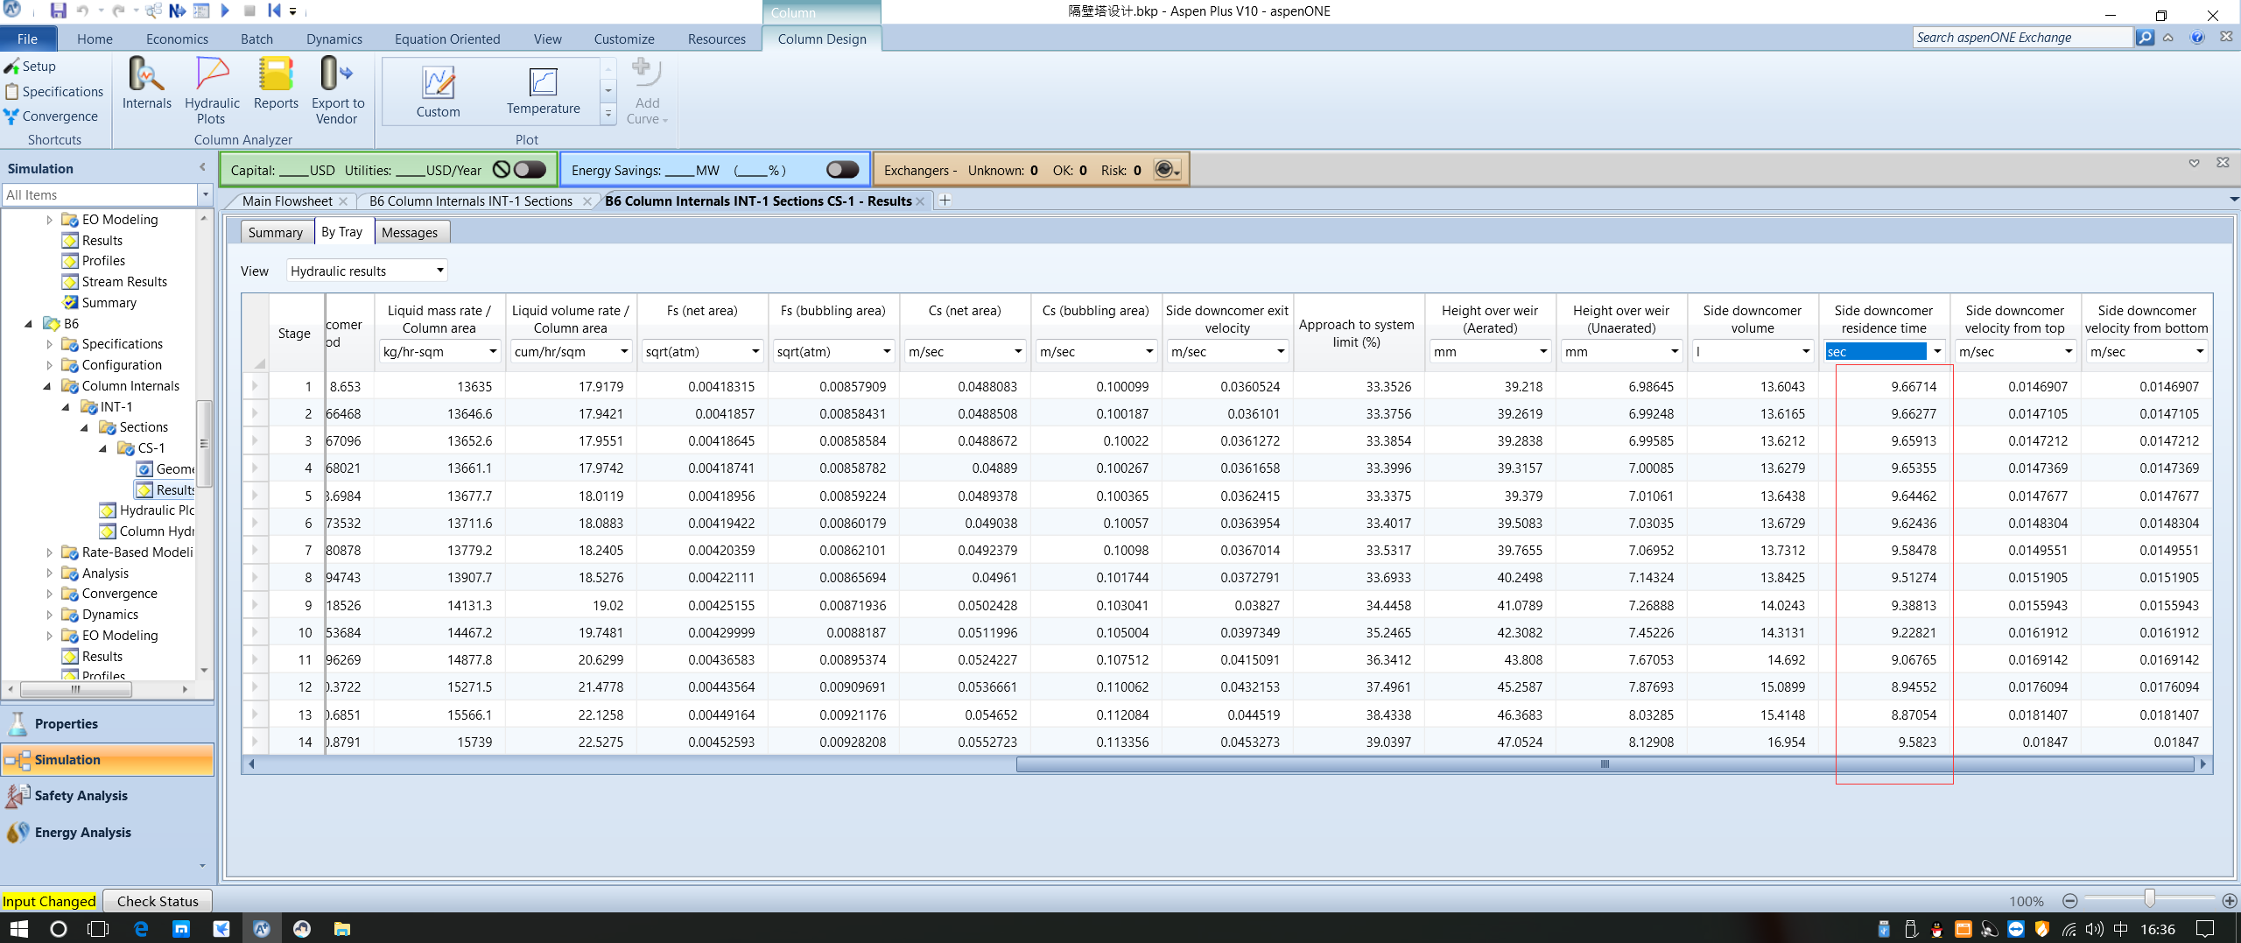Open the Windows Start menu
This screenshot has height=943, width=2241.
click(18, 929)
